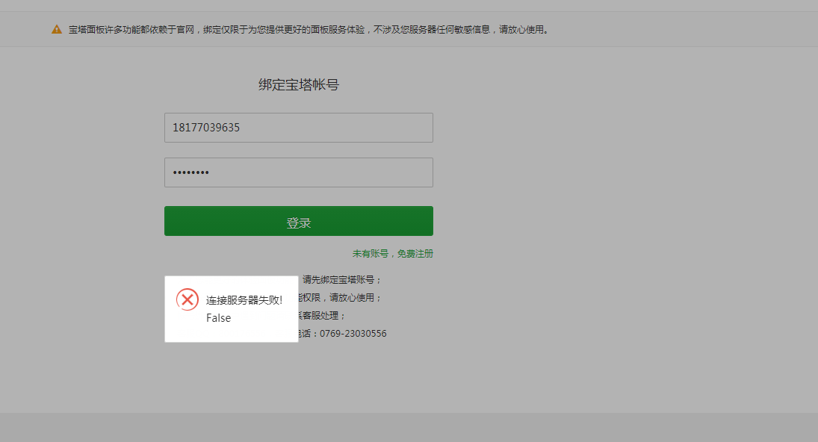Open the 未有账号，免费注册 register link

(393, 254)
